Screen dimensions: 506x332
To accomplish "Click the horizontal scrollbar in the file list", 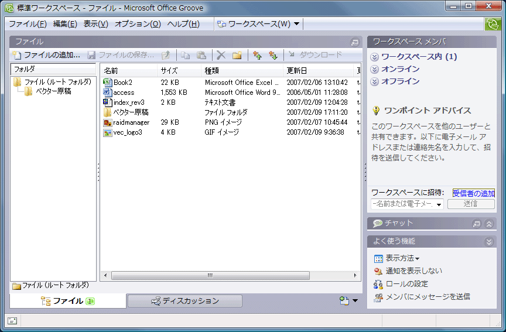I will [x=210, y=275].
